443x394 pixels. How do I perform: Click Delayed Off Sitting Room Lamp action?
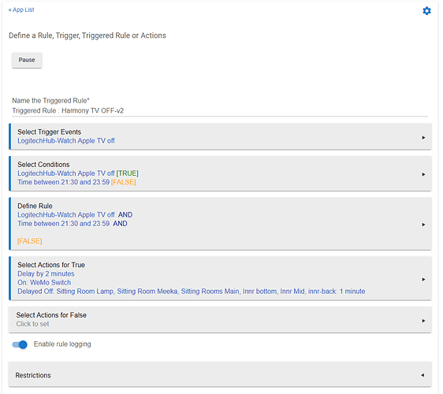pos(192,292)
